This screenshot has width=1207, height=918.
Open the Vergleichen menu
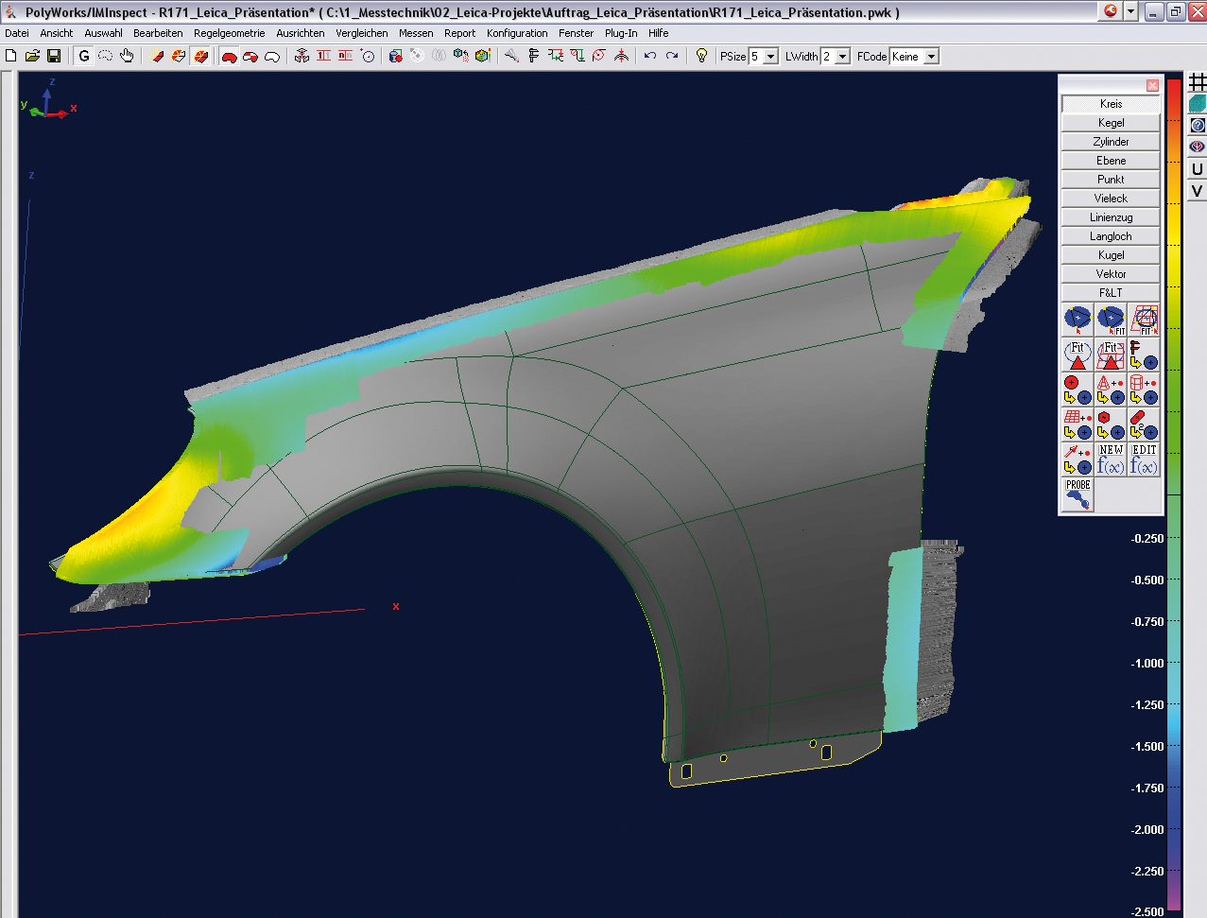tap(361, 33)
